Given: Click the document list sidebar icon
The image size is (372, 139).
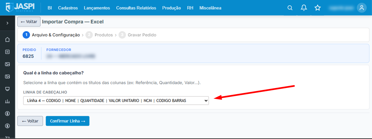Looking at the screenshot, I should (x=7, y=52).
